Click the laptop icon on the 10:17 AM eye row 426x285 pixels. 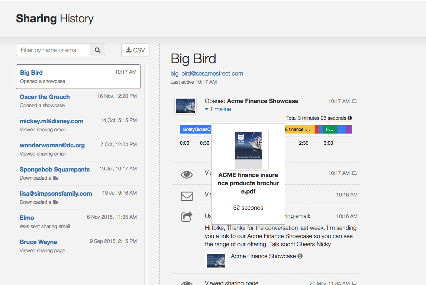click(354, 173)
